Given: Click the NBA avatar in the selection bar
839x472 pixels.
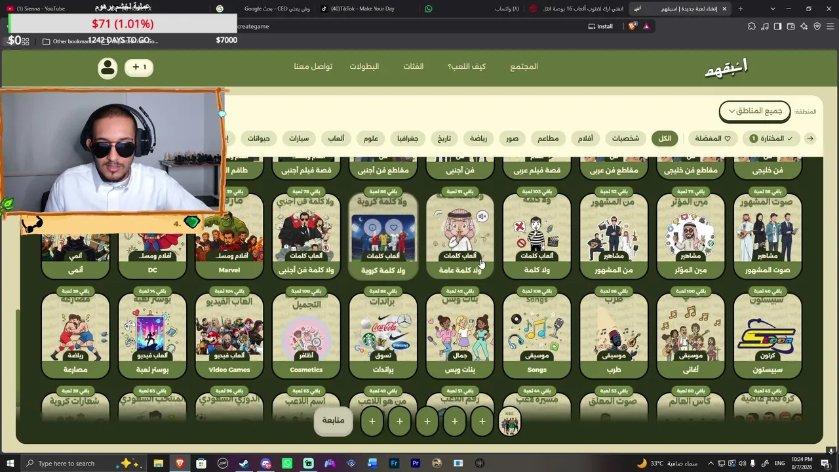Looking at the screenshot, I should point(510,421).
